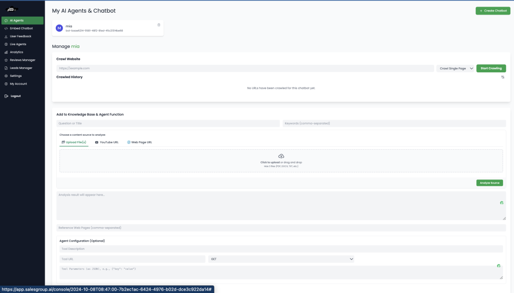Click the Question or Title input field
The height and width of the screenshot is (293, 514).
coord(168,123)
